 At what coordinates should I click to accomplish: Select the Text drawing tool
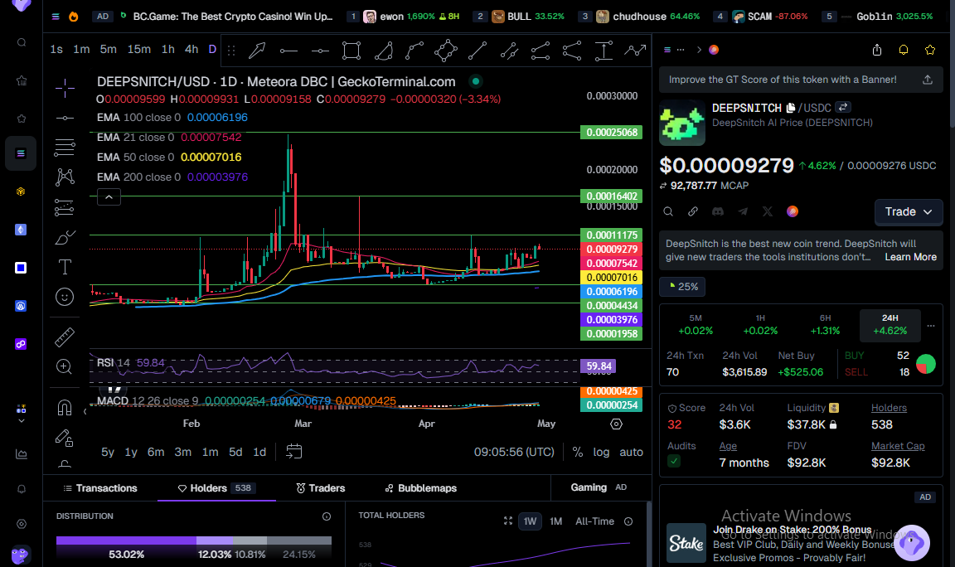[64, 267]
